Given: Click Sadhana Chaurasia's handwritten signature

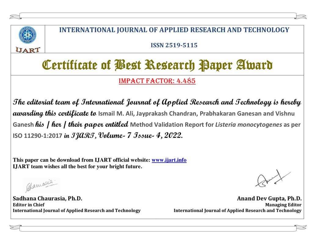Looking at the screenshot, I should (x=42, y=185).
